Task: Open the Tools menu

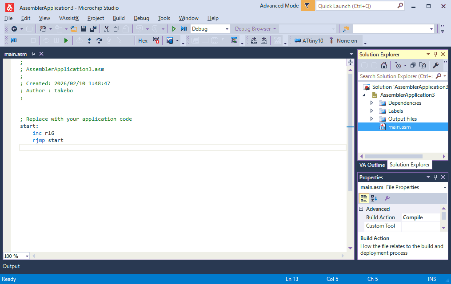Action: [x=164, y=18]
